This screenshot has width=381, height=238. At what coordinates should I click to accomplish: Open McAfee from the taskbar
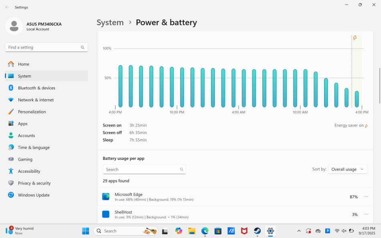244,231
